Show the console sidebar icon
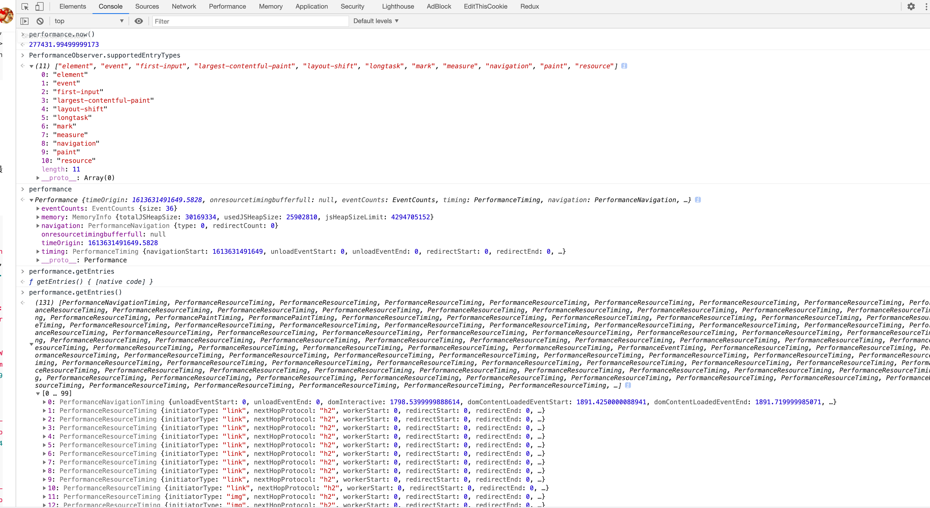930x508 pixels. pos(24,21)
